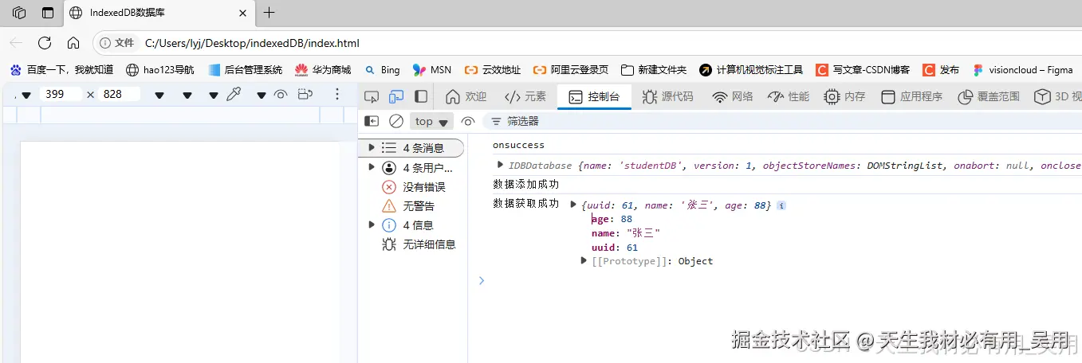Select the 无详细信息 sidebar row

(412, 244)
